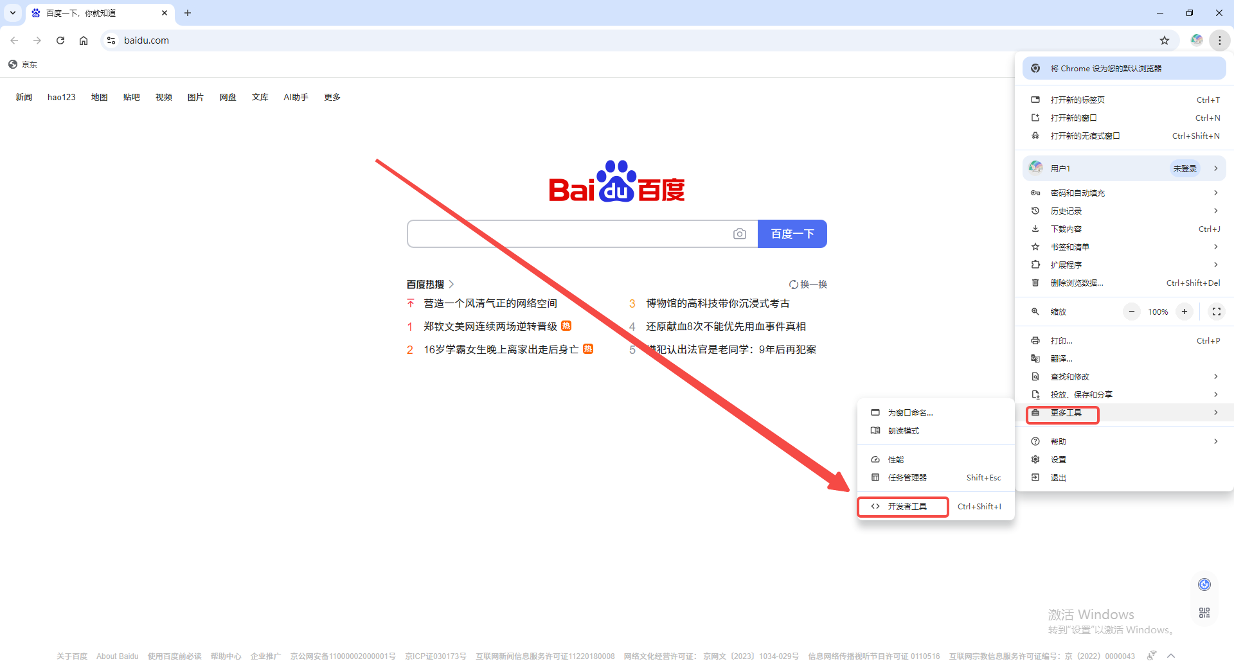Open a new tab with plus button
Image resolution: width=1234 pixels, height=668 pixels.
(x=188, y=13)
